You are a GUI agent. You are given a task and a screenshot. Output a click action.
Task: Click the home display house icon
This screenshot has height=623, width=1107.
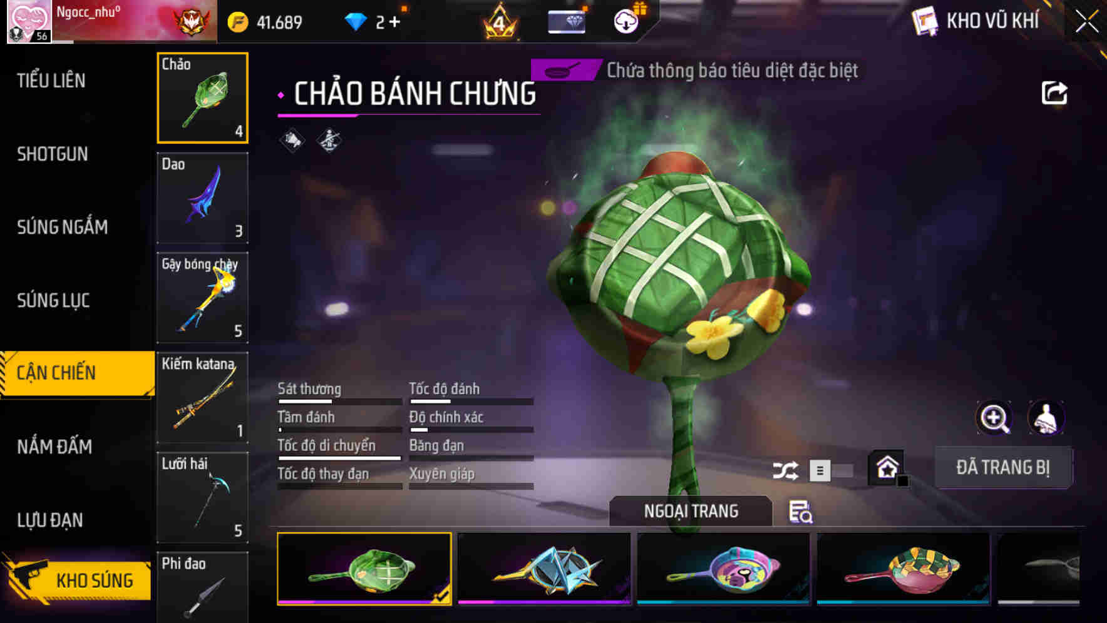tap(887, 468)
